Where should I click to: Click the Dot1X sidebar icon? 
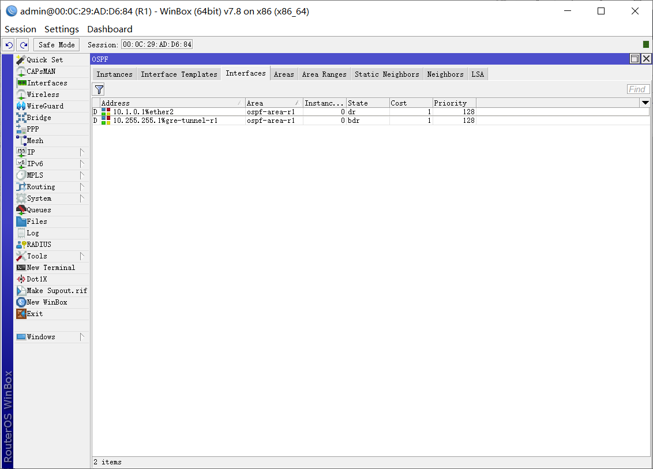click(21, 279)
